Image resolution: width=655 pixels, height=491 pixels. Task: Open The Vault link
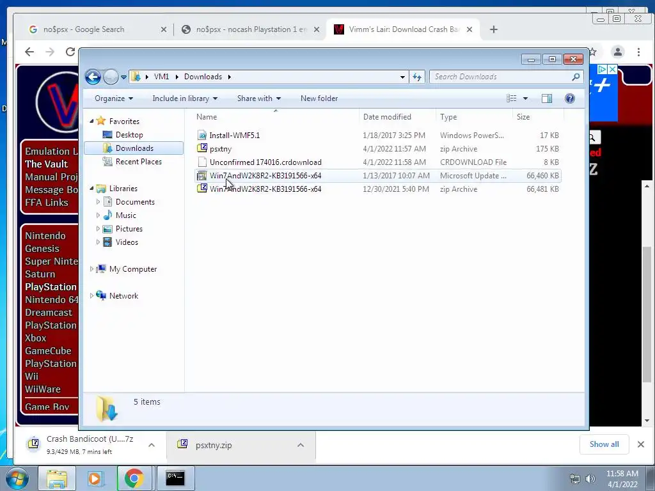[x=46, y=164]
